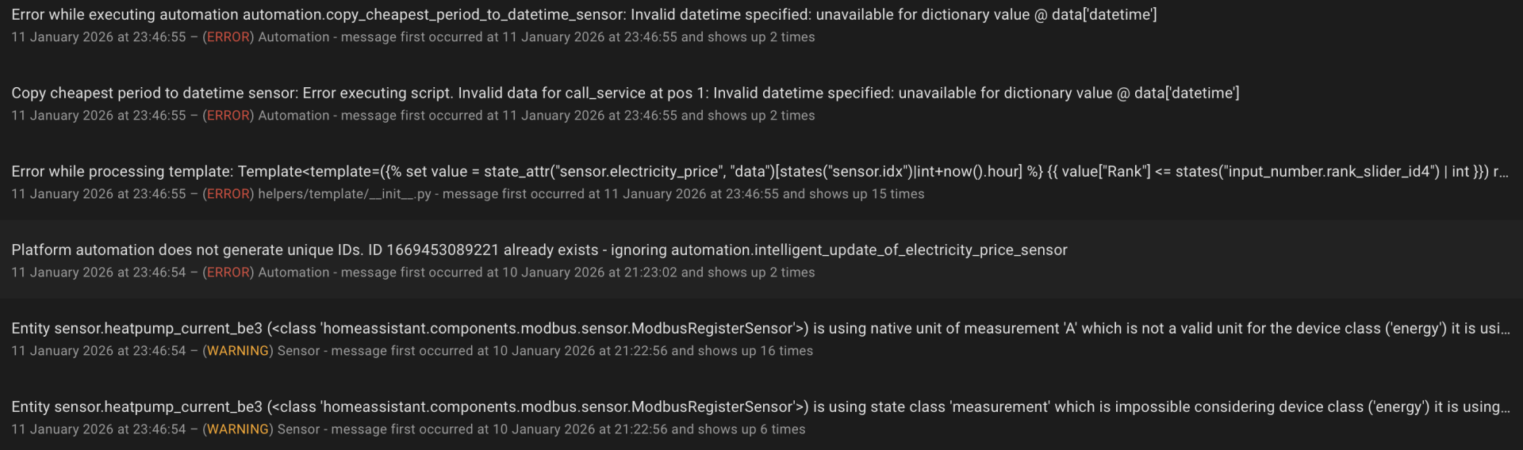Click ERROR label on the unique IDs entry
This screenshot has width=1523, height=450.
[x=228, y=273]
